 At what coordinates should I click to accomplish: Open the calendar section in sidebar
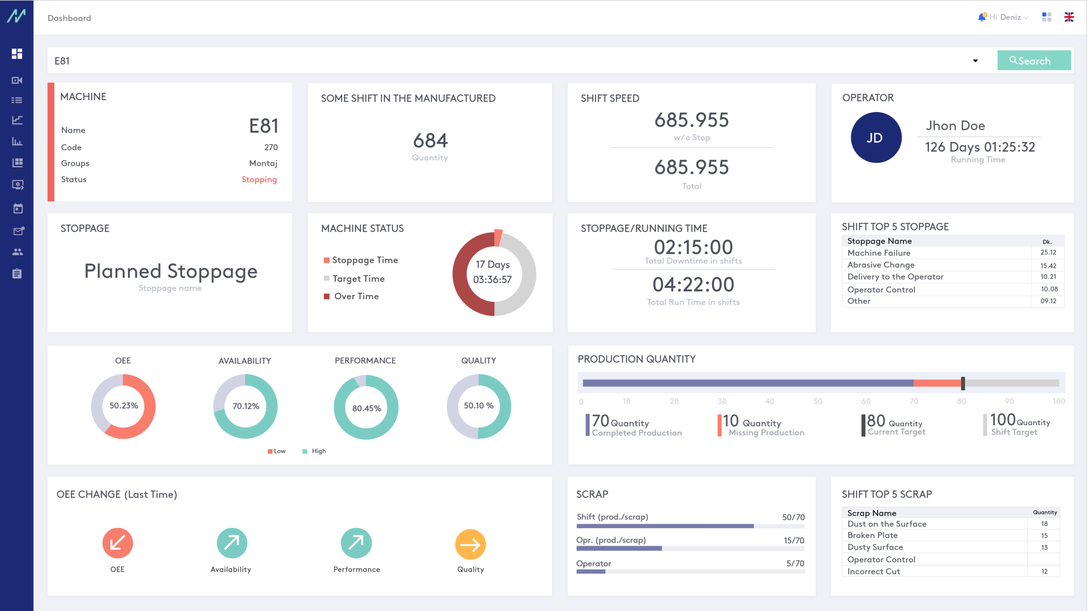coord(17,208)
